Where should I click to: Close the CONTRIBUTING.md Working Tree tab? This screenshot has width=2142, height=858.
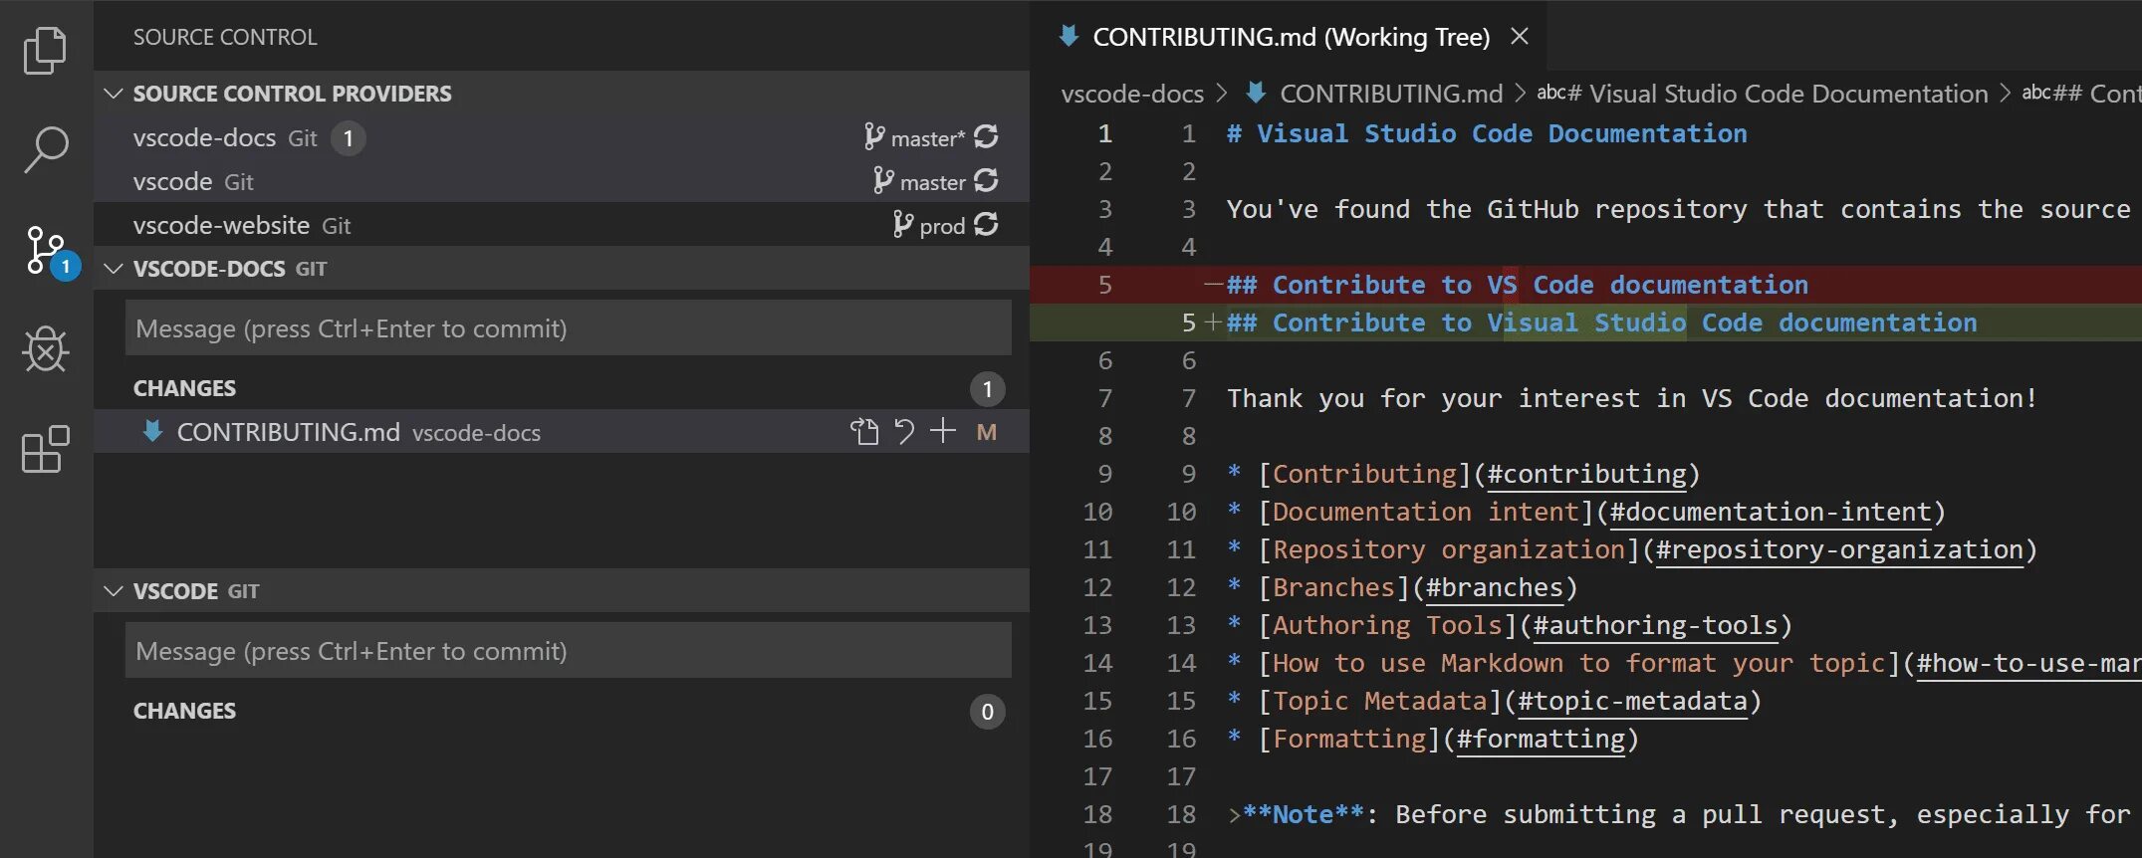(1519, 37)
